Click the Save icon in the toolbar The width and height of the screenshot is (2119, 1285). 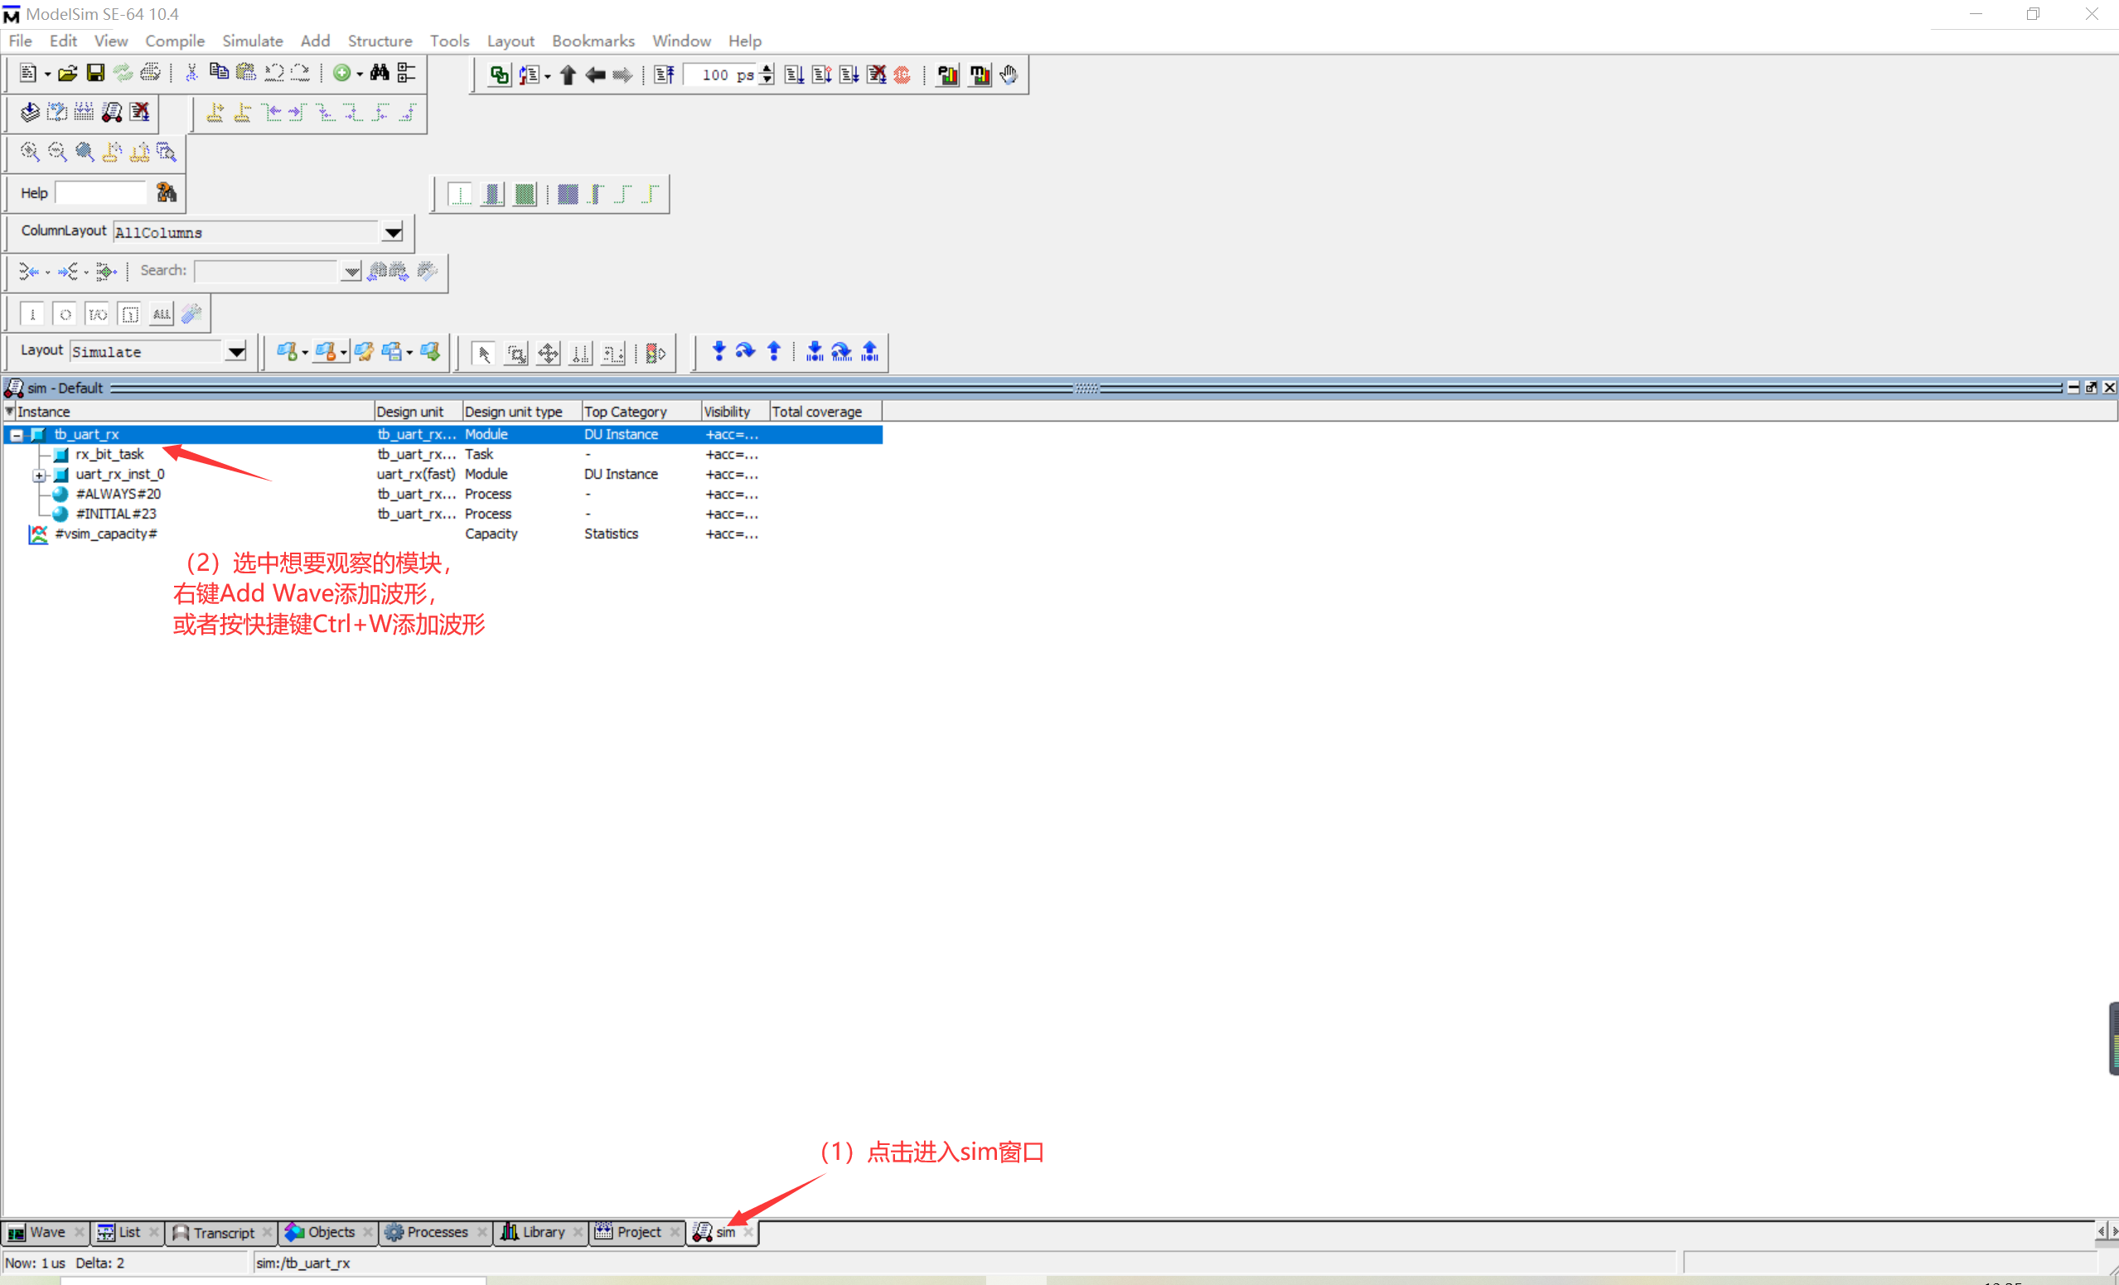coord(95,73)
